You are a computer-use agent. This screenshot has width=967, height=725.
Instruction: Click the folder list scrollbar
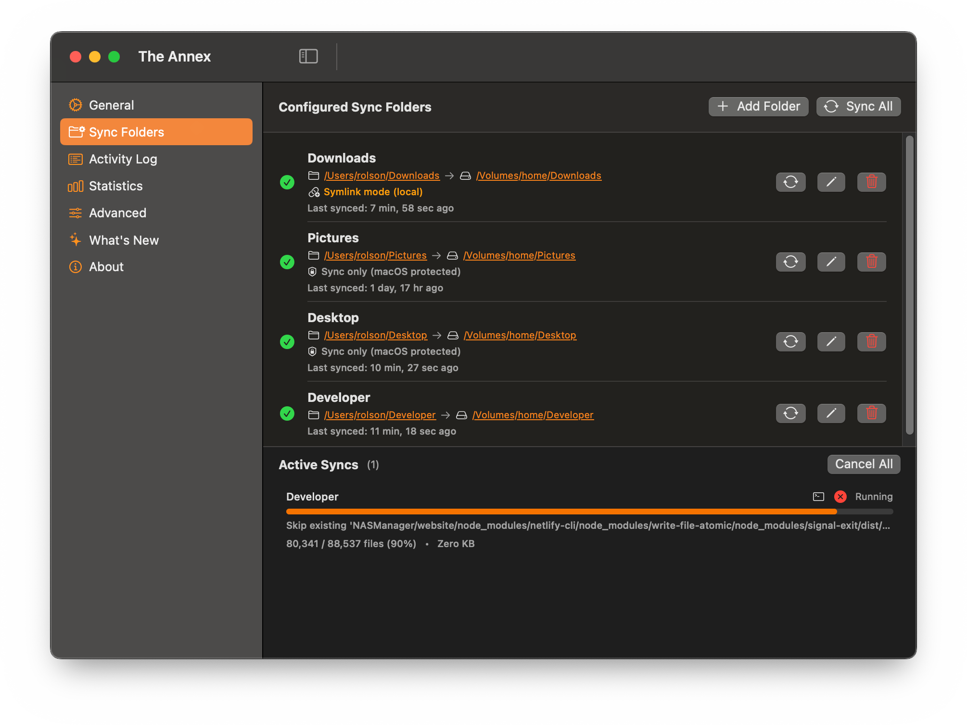point(909,285)
